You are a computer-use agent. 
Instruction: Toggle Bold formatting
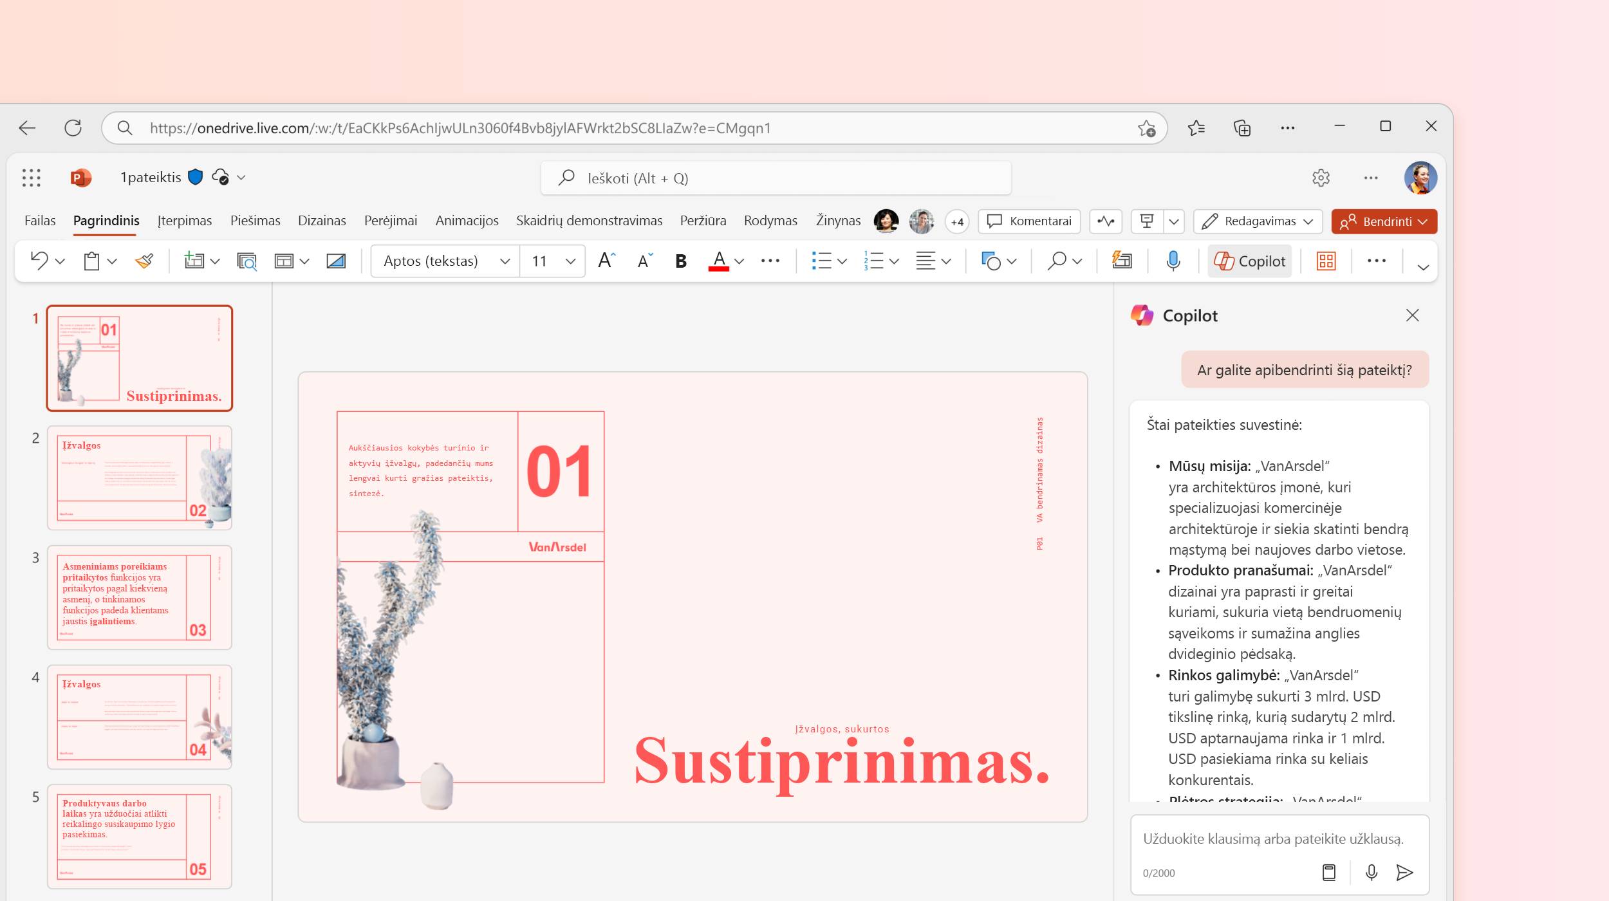click(x=681, y=261)
